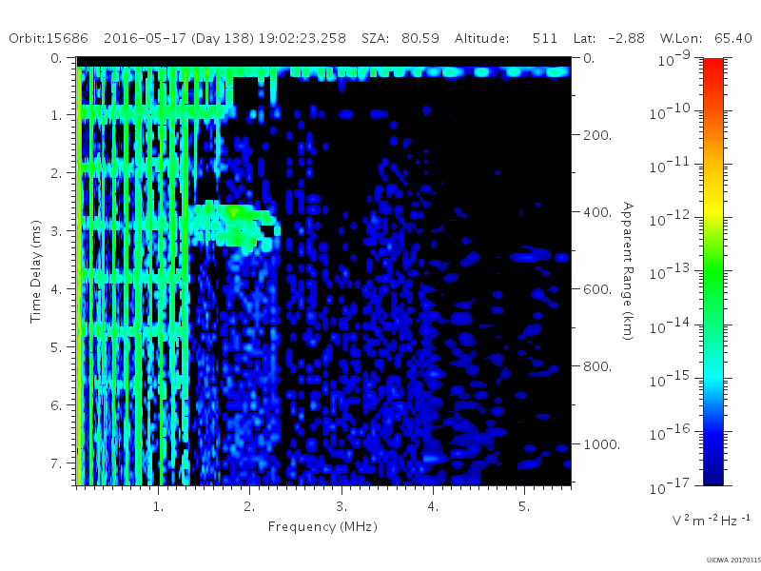Click the 10^-14 colorbar label
Image resolution: width=761 pixels, height=571 pixels.
(670, 325)
